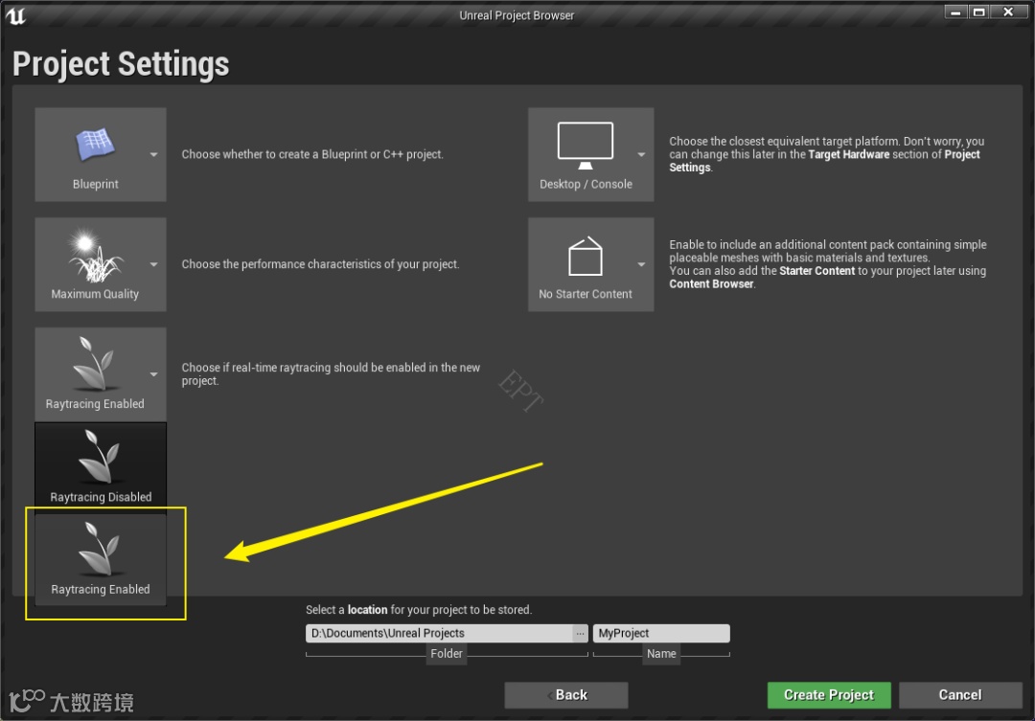Edit the project folder path field
The image size is (1035, 721).
click(x=439, y=633)
